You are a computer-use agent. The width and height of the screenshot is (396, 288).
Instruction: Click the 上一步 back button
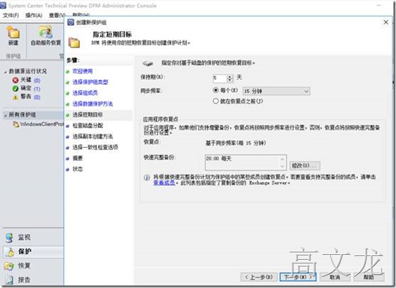click(259, 277)
